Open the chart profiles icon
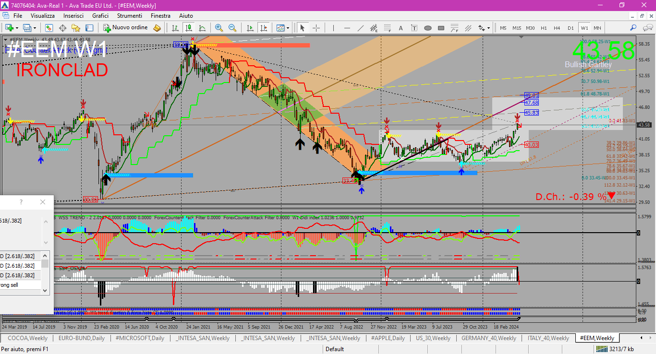The image size is (656, 354). [27, 28]
